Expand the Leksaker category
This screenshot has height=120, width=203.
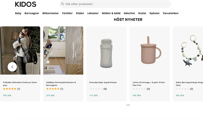[93, 13]
